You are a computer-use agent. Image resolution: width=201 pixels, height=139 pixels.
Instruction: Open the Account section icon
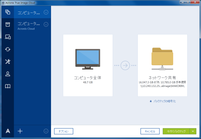pyautogui.click(x=8, y=74)
